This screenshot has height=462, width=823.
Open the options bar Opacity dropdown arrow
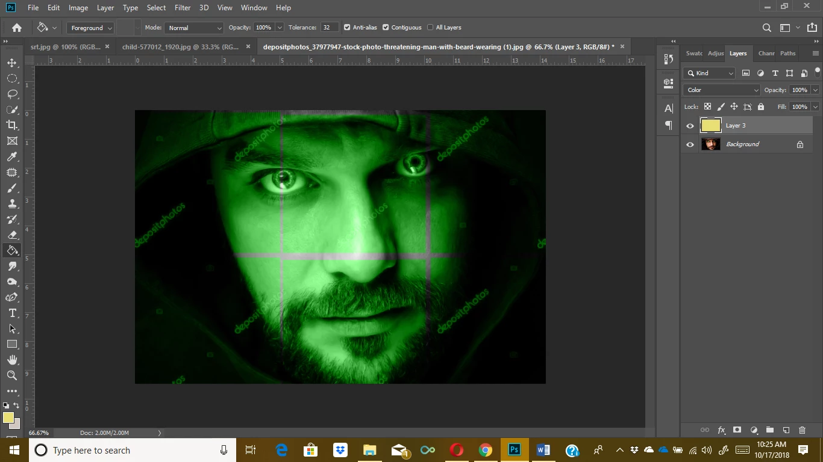point(280,28)
